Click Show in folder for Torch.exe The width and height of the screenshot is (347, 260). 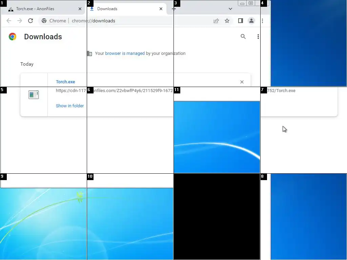(70, 106)
